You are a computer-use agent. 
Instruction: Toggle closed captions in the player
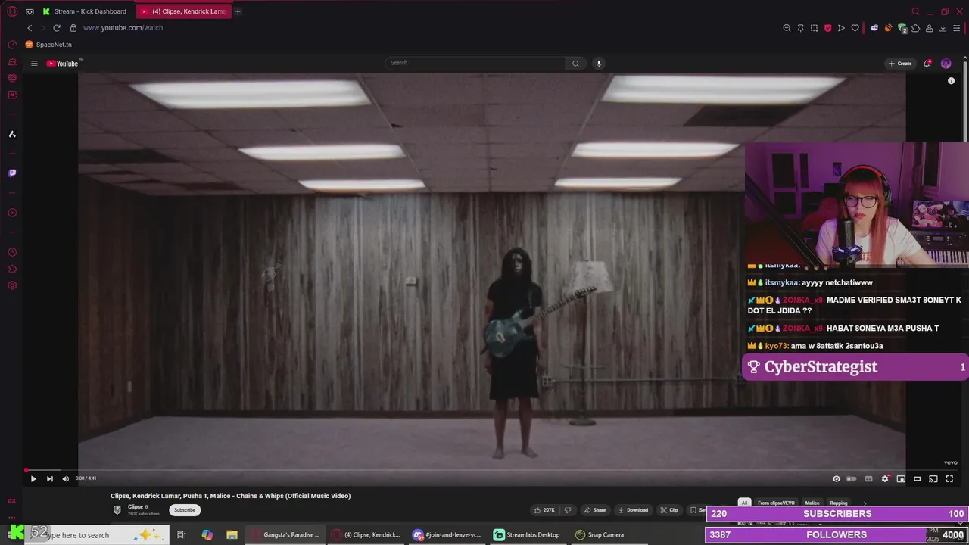pos(868,478)
